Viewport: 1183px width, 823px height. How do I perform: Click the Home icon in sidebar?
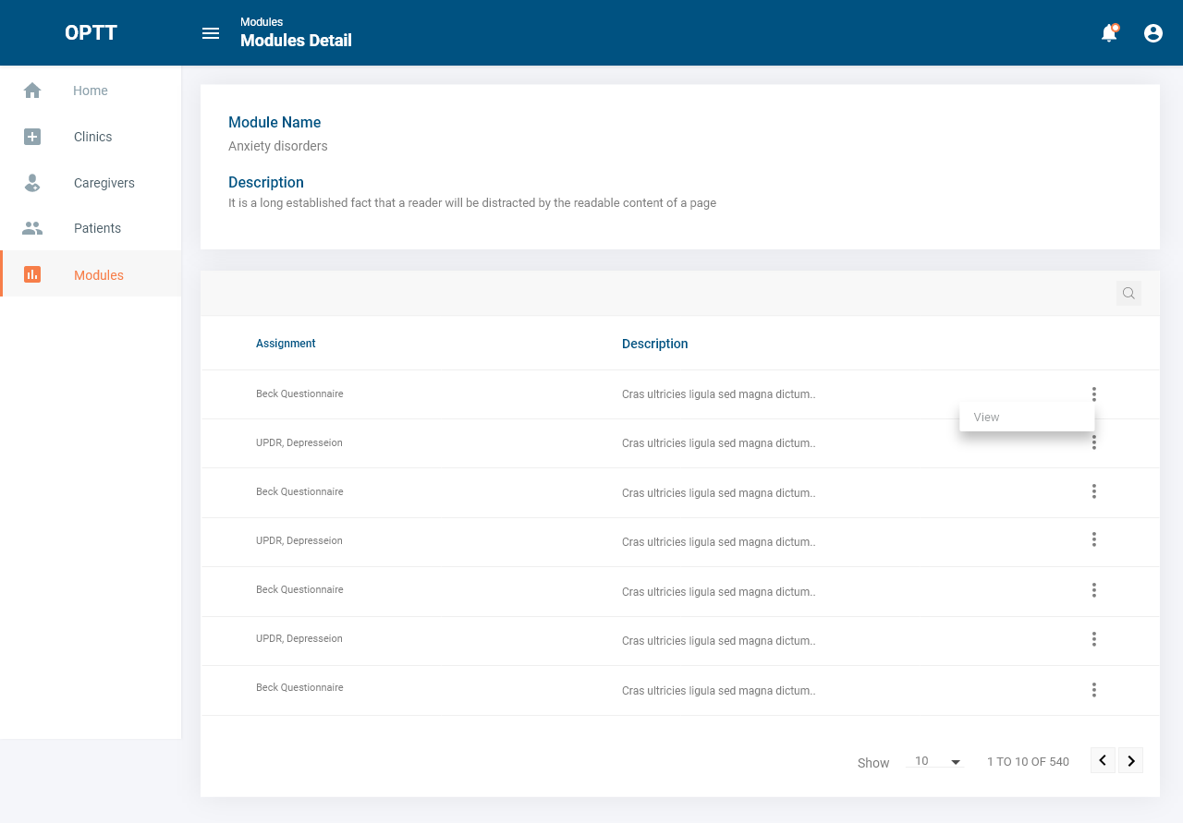click(x=32, y=91)
